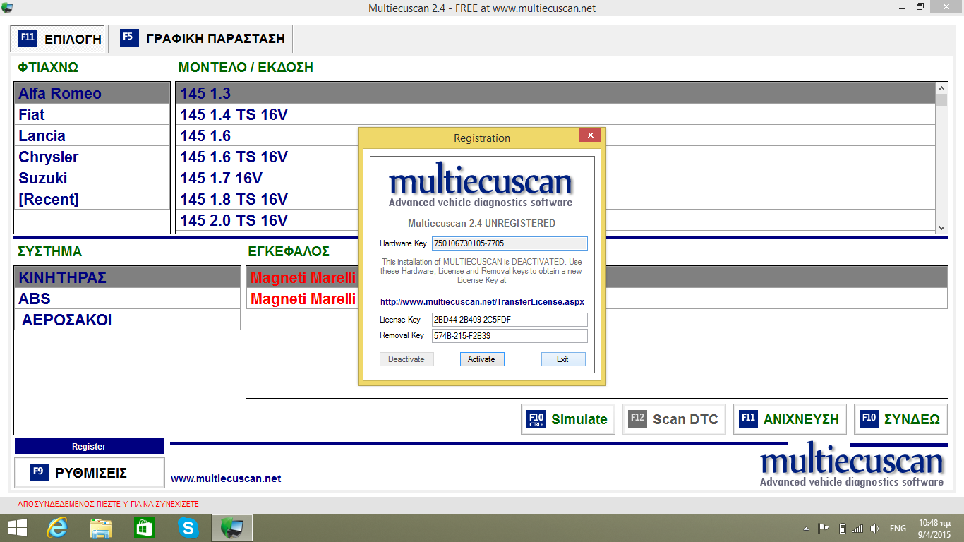
Task: Open the ΕΠΙΛΟΓΗ tab
Action: (59, 39)
